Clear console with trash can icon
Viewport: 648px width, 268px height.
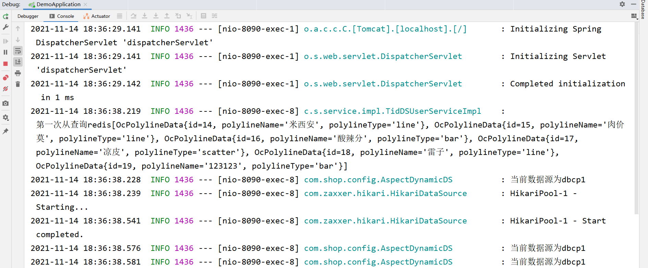click(18, 84)
